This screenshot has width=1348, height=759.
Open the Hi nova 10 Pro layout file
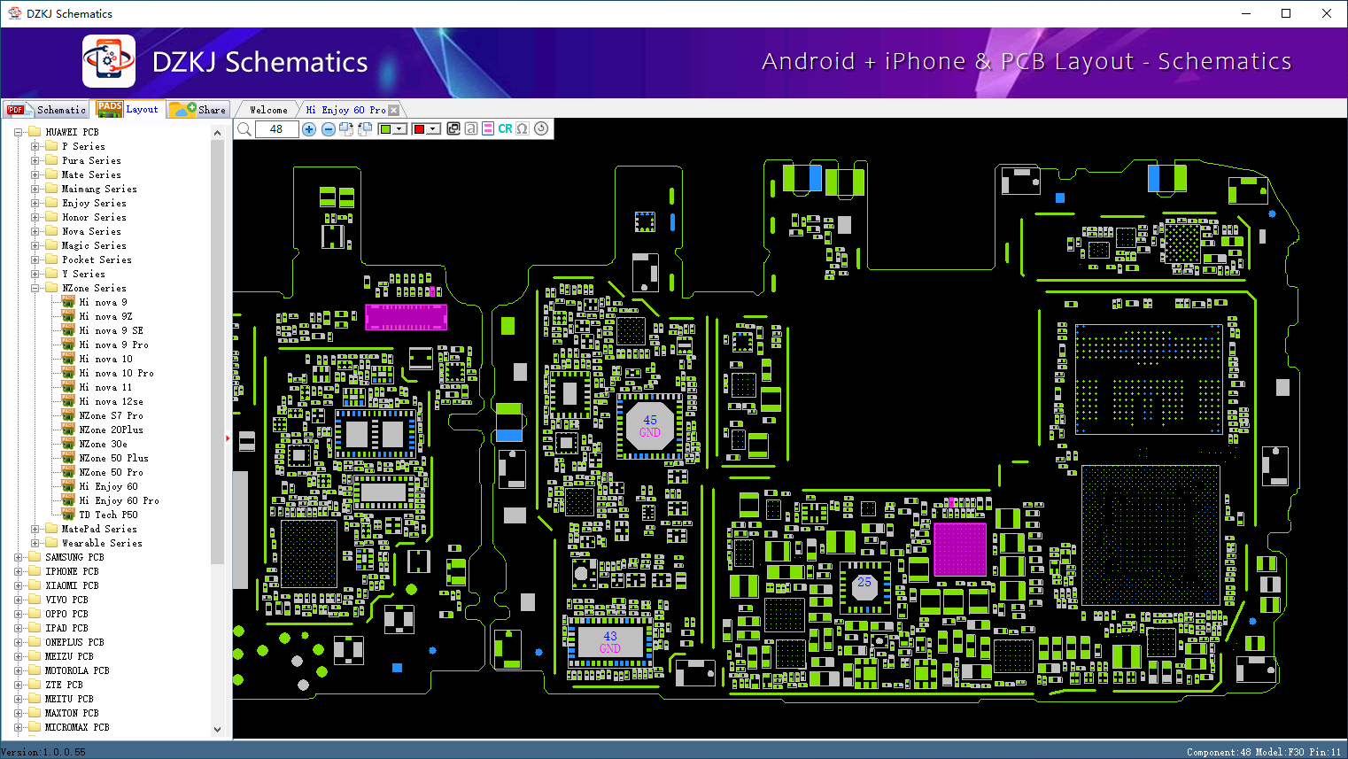tap(116, 373)
